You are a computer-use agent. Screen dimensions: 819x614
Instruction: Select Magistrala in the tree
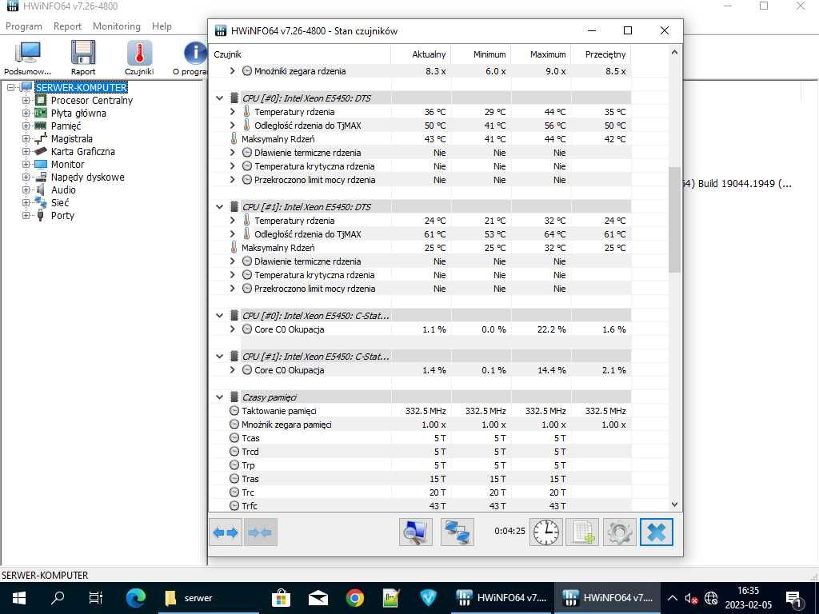coord(71,138)
